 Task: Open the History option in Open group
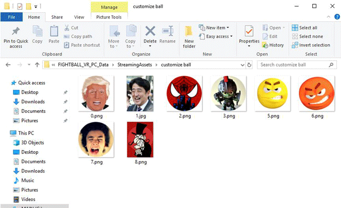[x=273, y=45]
